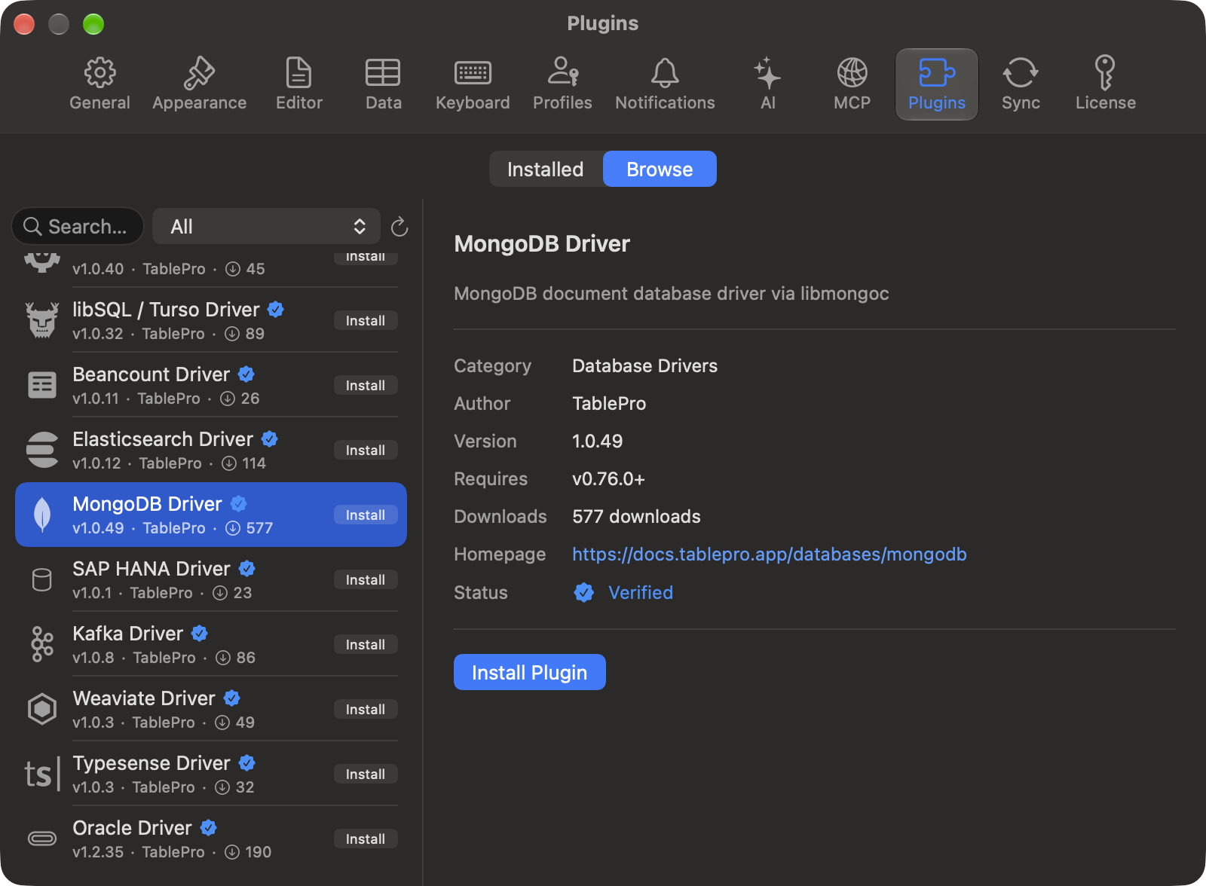The width and height of the screenshot is (1206, 886).
Task: Click the Verified status label
Action: 641,593
